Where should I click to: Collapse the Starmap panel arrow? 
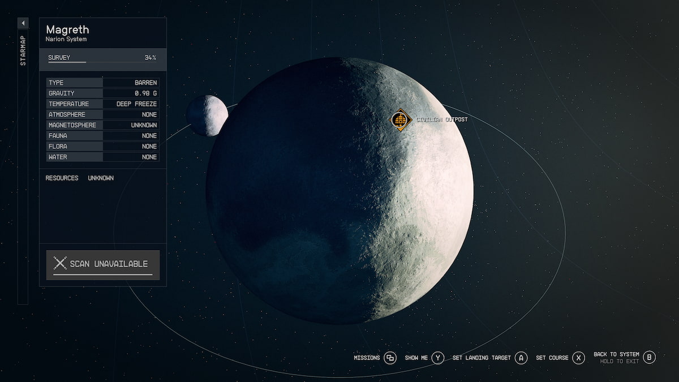pos(23,23)
